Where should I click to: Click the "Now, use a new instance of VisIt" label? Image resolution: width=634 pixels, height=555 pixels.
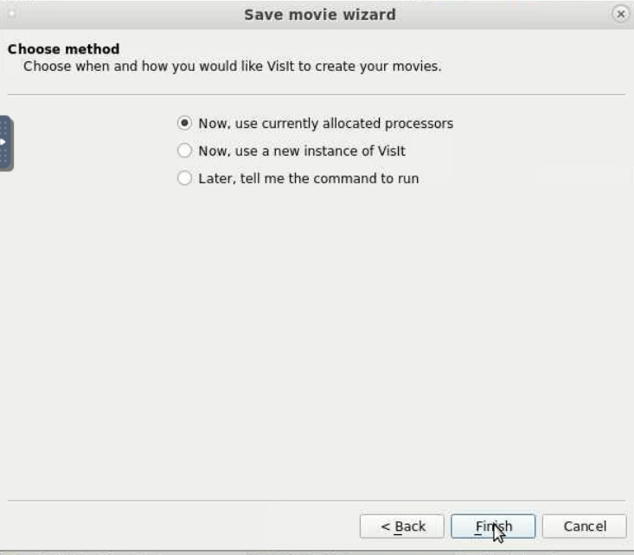302,150
